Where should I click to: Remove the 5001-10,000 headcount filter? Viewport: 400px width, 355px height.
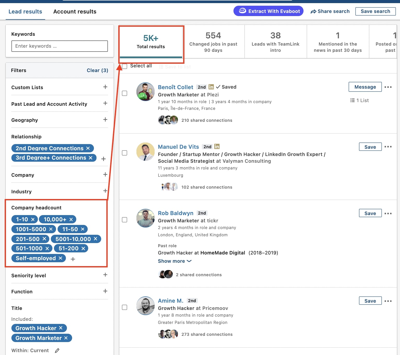(95, 239)
